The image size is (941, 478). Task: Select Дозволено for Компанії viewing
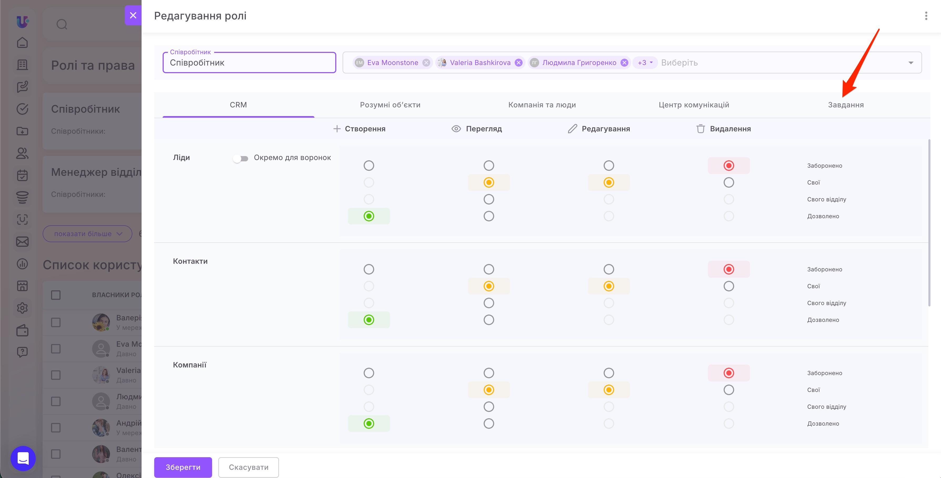click(488, 424)
